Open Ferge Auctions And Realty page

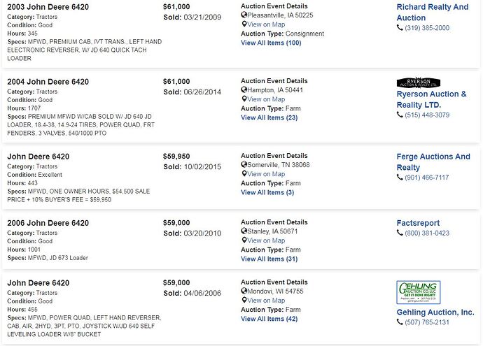(x=433, y=161)
